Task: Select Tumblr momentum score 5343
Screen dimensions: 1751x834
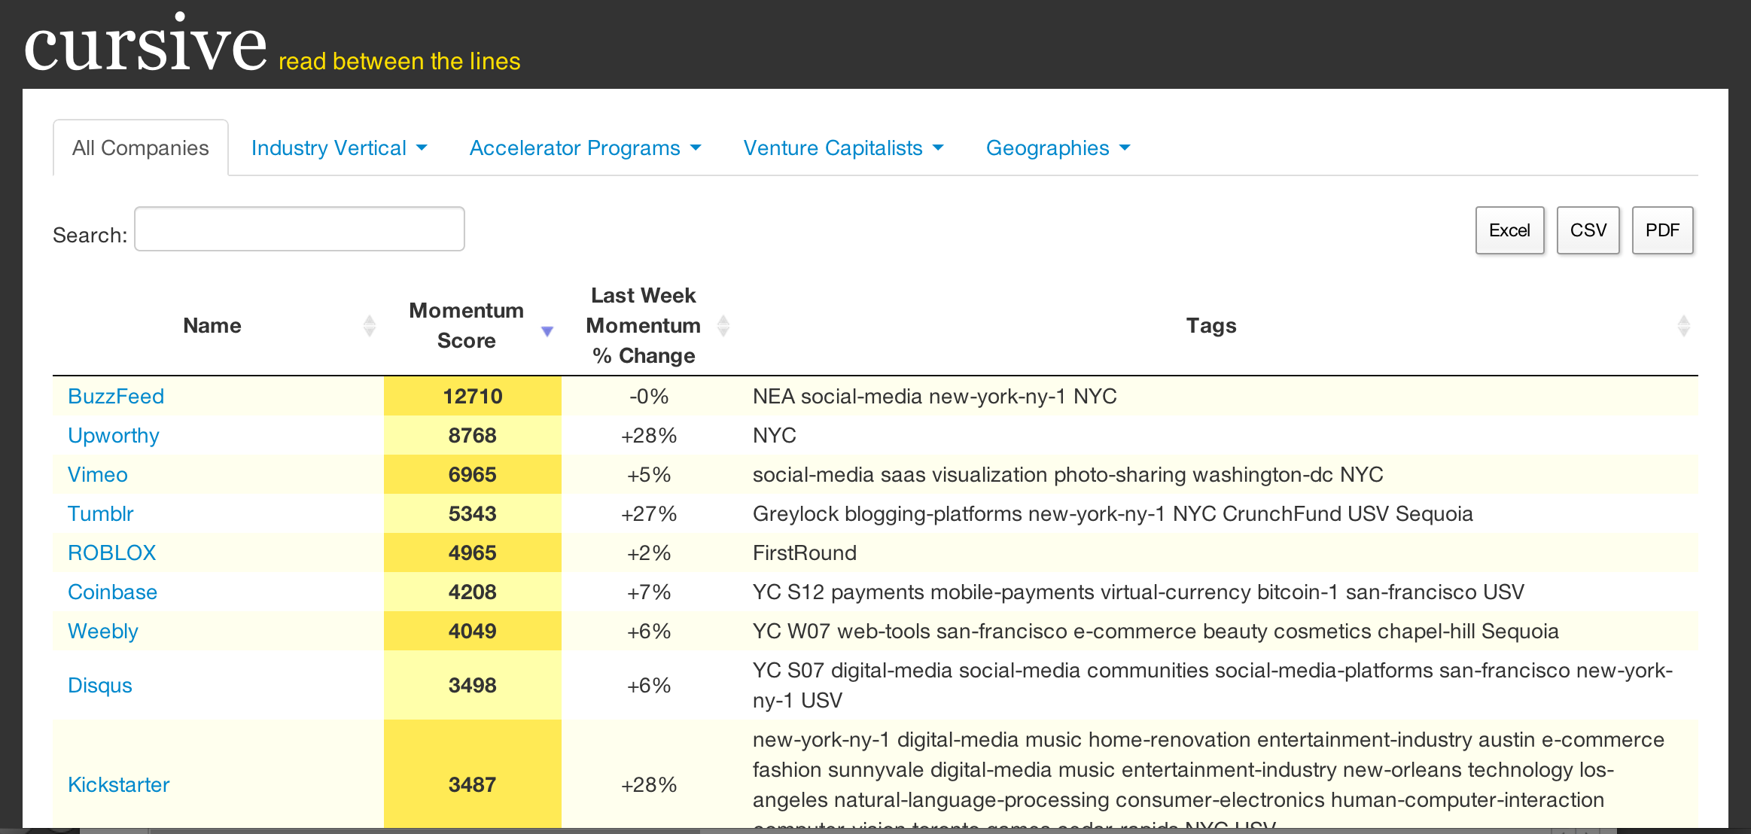Action: pos(473,514)
